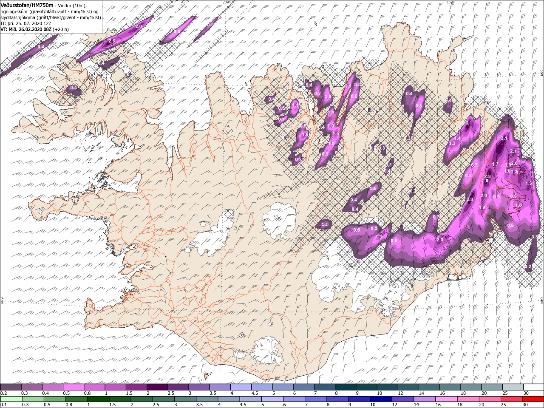This screenshot has height=408, width=544.
Task: Click the Veðurstofan/HM750m map title
Action: point(27,5)
